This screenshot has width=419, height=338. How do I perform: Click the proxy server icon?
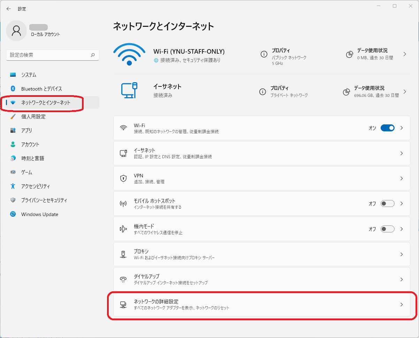point(123,254)
